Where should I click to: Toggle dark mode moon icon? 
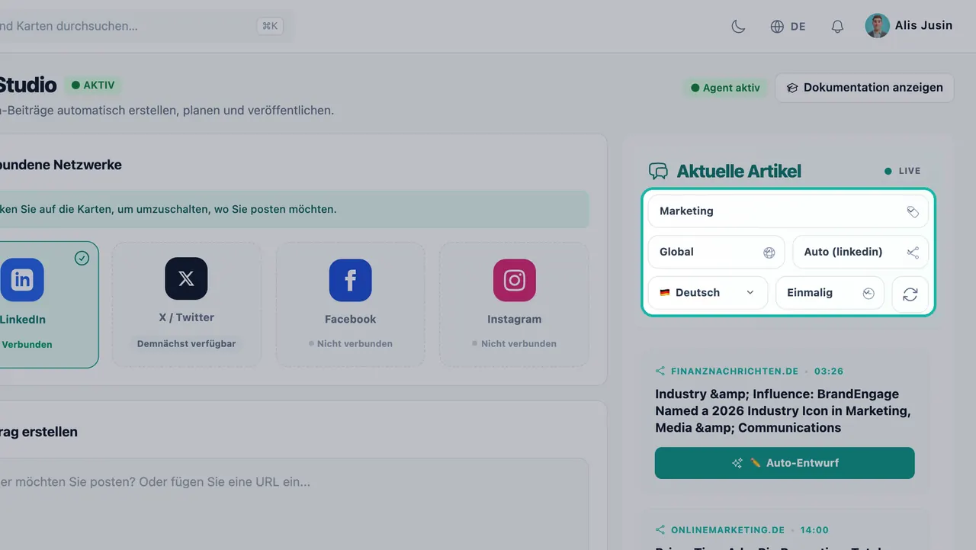pos(738,26)
